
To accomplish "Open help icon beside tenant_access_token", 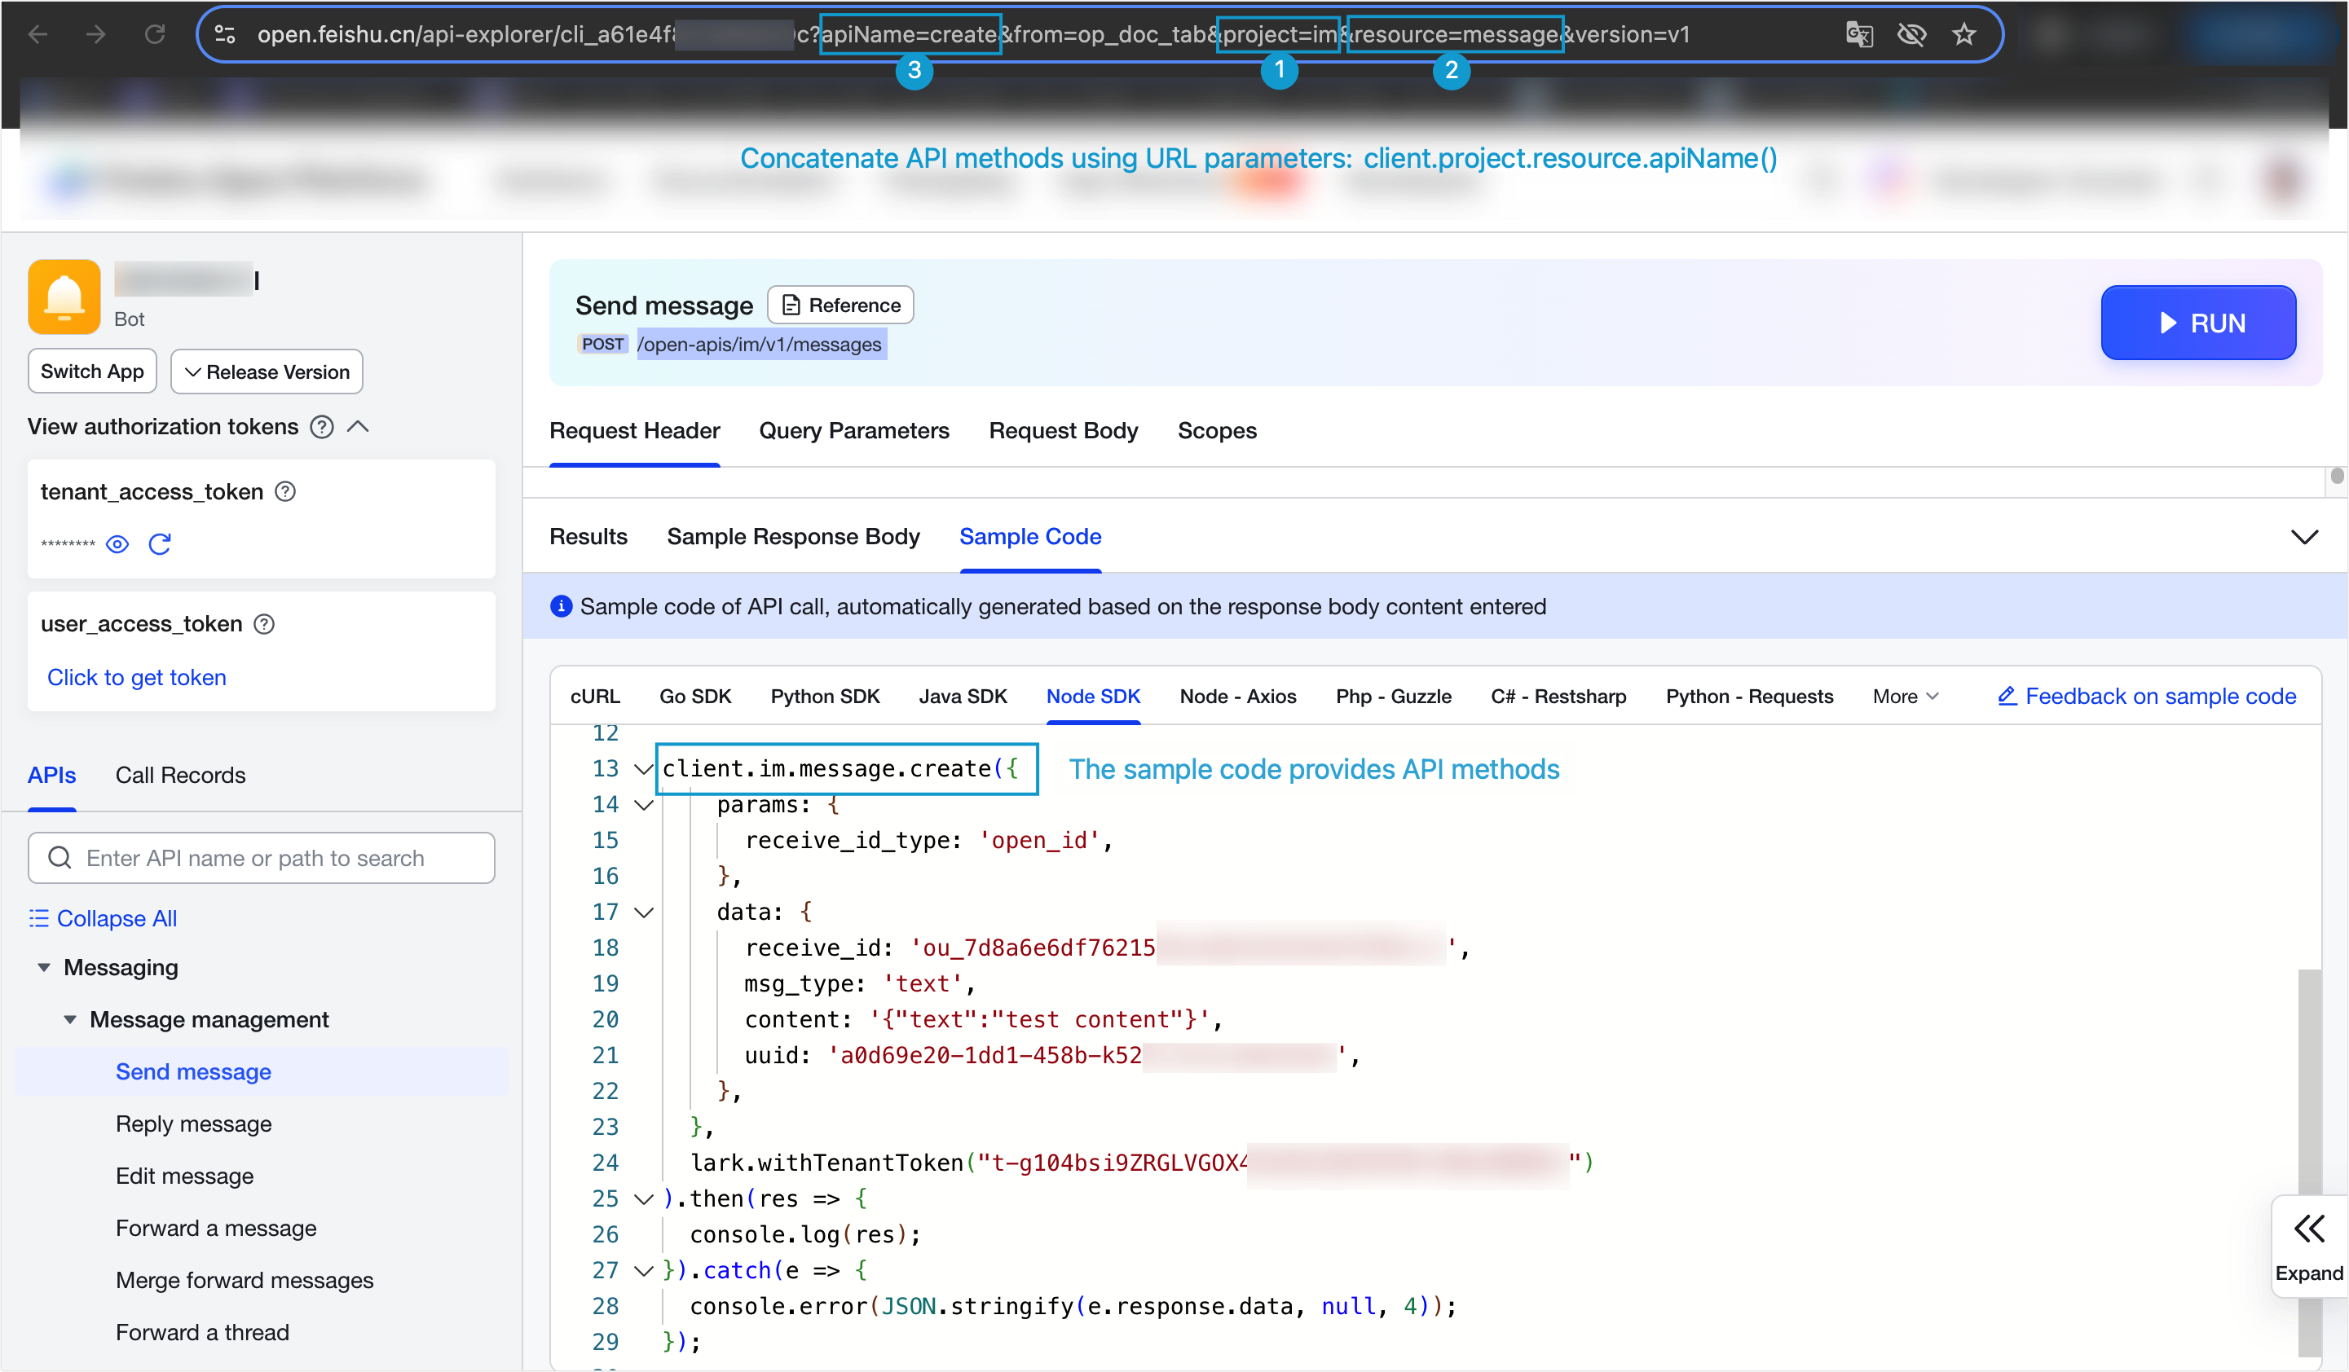I will click(x=285, y=491).
